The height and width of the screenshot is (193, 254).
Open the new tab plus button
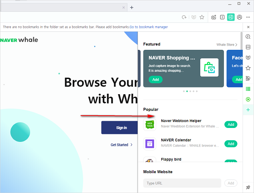132,7
